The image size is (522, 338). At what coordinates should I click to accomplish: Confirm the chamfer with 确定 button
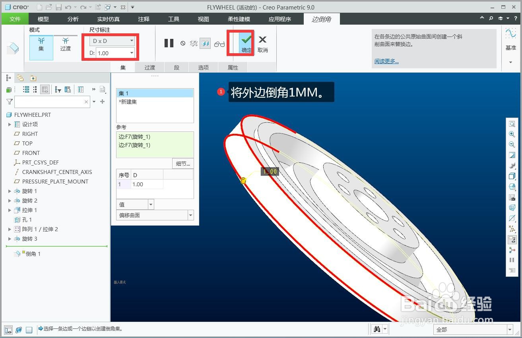(246, 43)
